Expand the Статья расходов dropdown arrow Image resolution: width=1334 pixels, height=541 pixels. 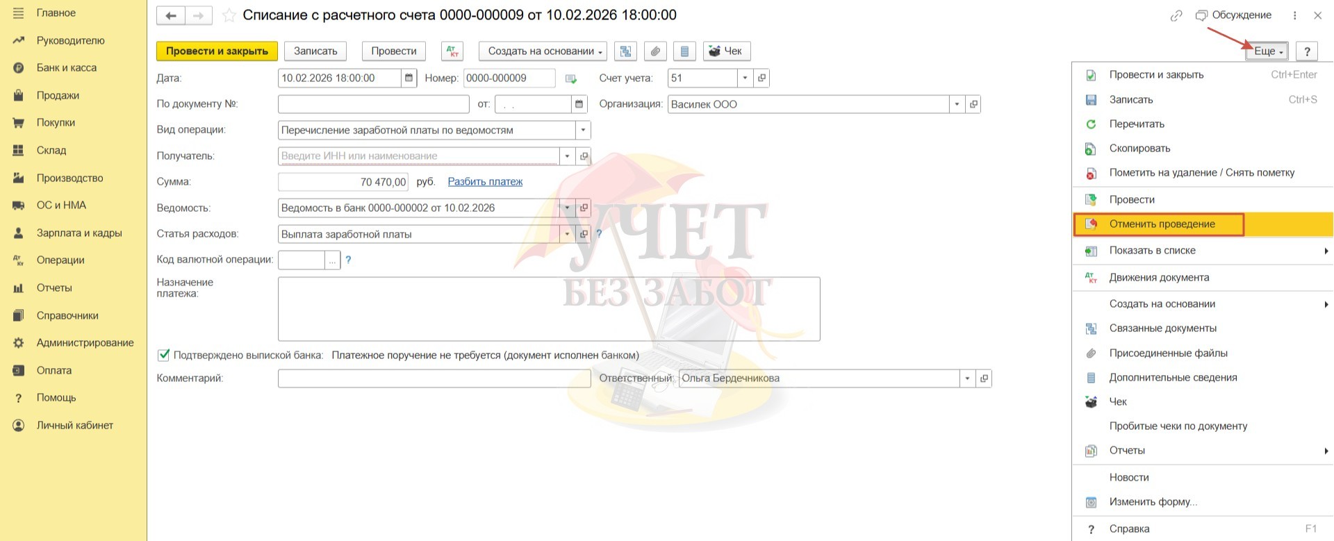[x=567, y=234]
